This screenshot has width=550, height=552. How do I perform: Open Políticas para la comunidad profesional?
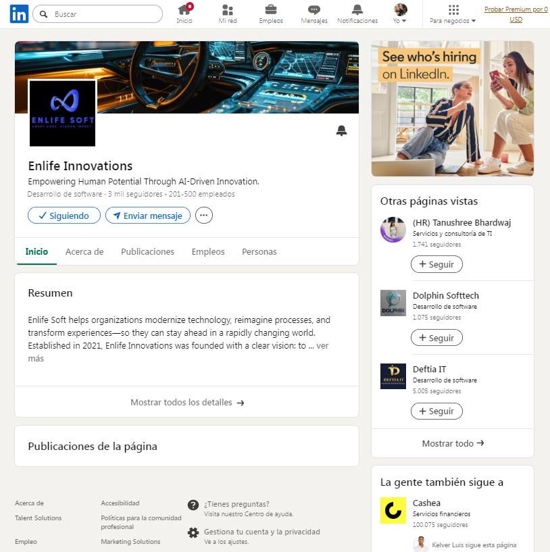[141, 522]
